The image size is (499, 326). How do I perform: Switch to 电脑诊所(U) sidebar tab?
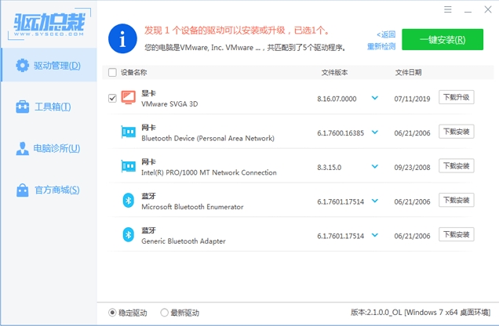(x=49, y=148)
